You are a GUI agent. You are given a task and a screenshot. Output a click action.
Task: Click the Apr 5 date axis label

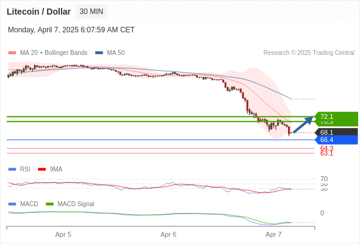[x=63, y=235]
